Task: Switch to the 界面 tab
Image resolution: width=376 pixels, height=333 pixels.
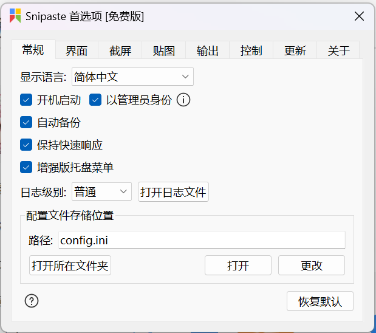Action: tap(77, 50)
